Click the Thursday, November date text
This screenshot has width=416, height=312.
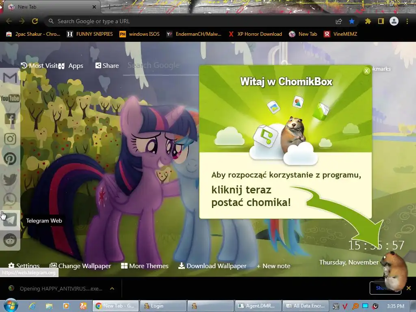point(349,262)
